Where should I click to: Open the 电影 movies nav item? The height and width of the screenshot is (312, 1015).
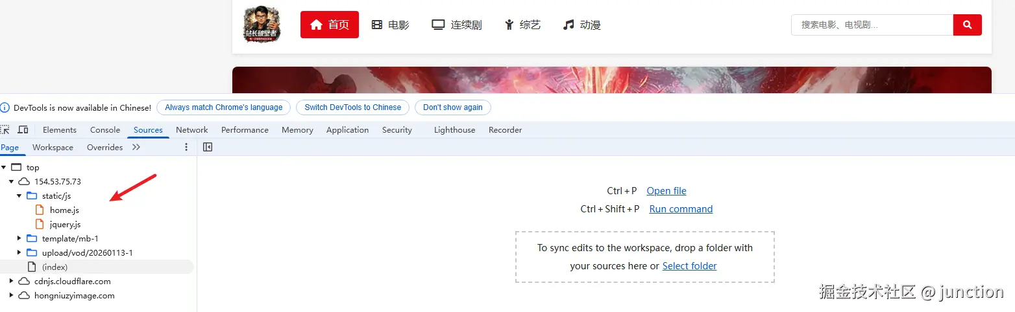click(390, 25)
